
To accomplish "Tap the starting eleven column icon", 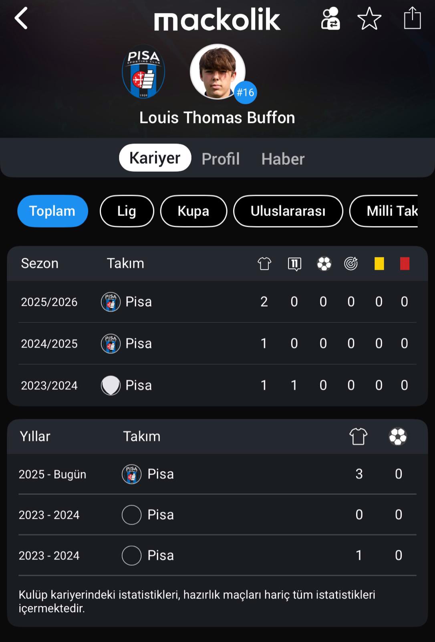I will point(294,264).
